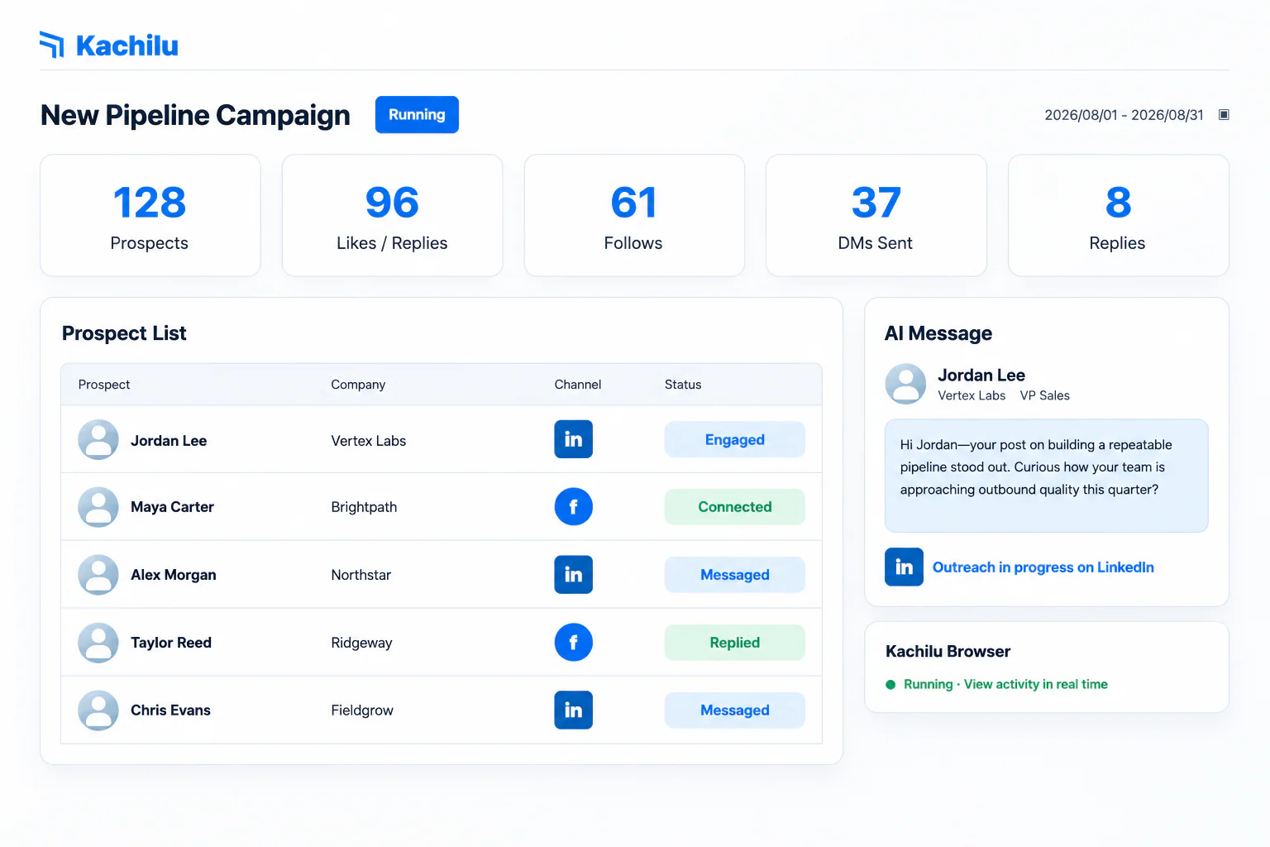
Task: Click the Kachilu brand name
Action: pos(127,45)
